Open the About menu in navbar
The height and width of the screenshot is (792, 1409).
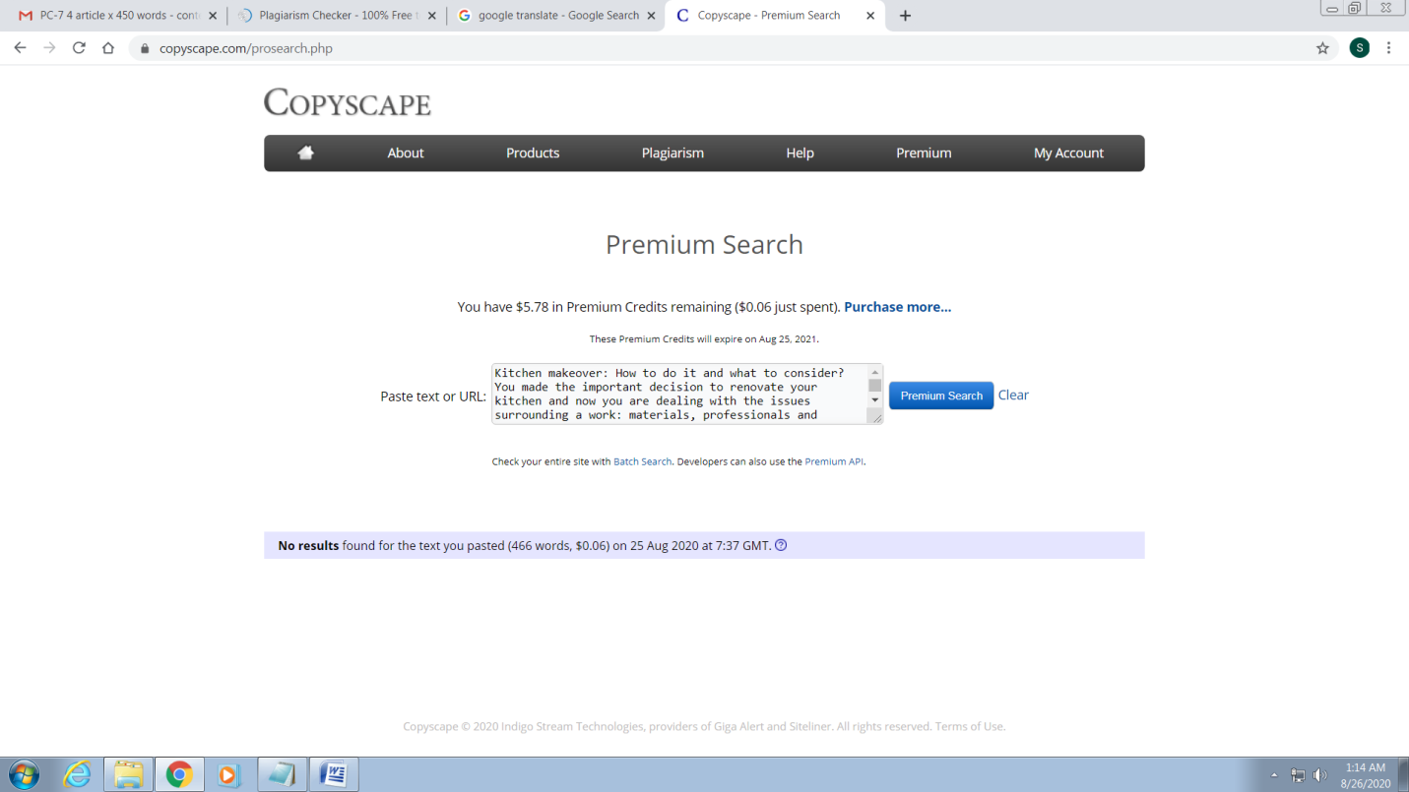pyautogui.click(x=406, y=153)
